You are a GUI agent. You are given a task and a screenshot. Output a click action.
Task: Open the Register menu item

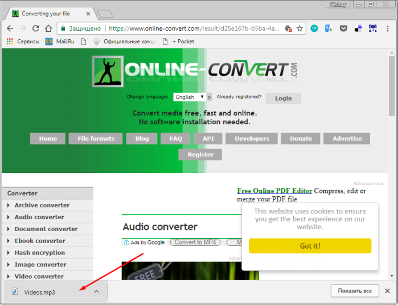click(x=200, y=155)
